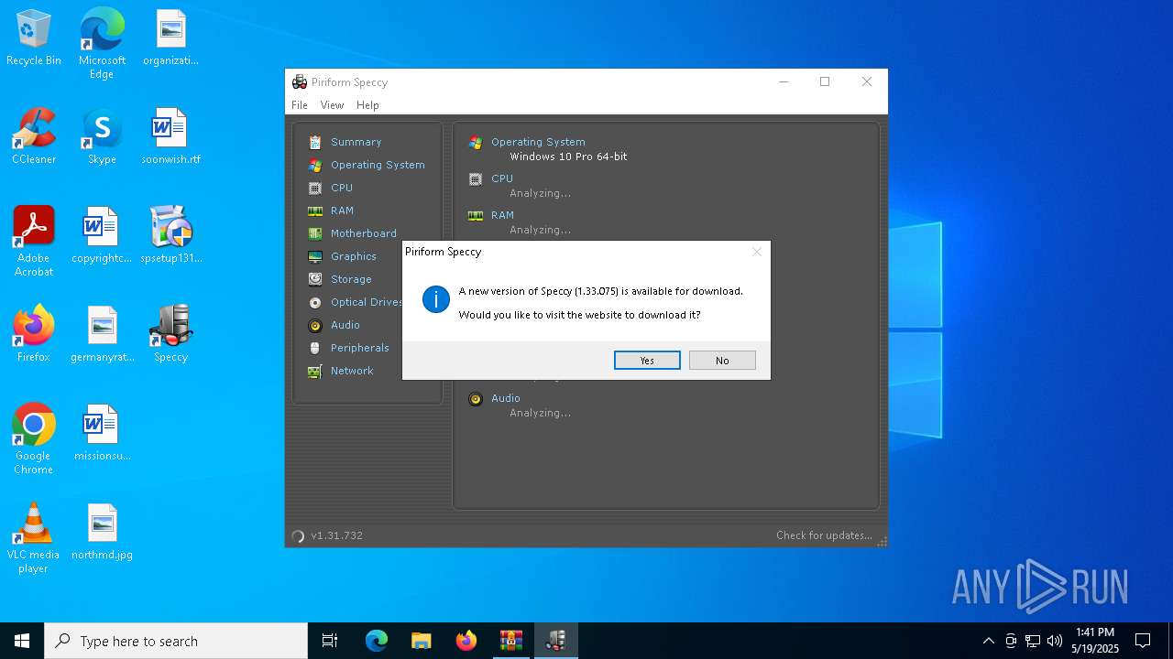Open the Microsoft Edge desktop shortcut
This screenshot has height=659, width=1173.
point(102,44)
